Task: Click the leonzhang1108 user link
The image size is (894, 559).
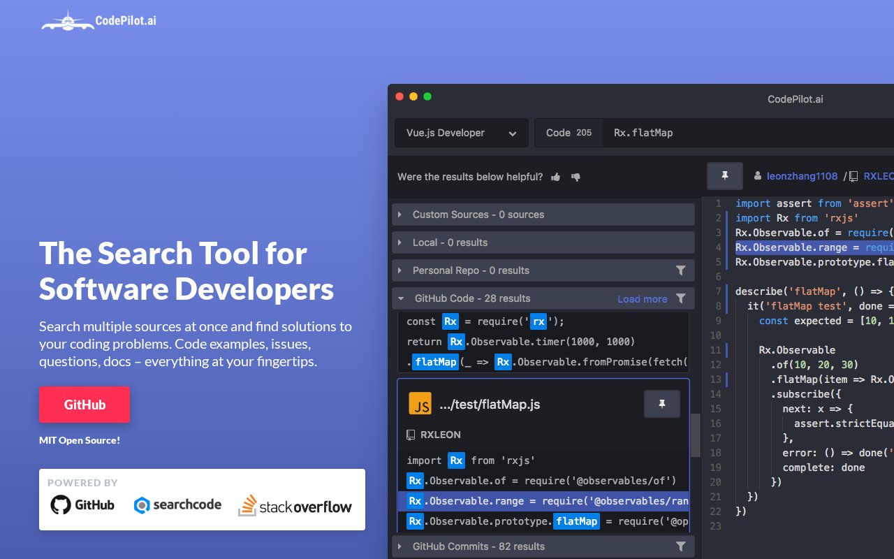Action: pos(803,177)
